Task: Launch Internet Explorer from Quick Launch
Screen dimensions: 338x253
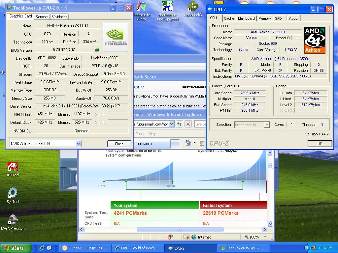Action: pyautogui.click(x=42, y=248)
